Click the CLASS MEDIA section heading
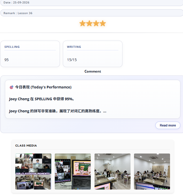183x195 pixels. pyautogui.click(x=26, y=145)
